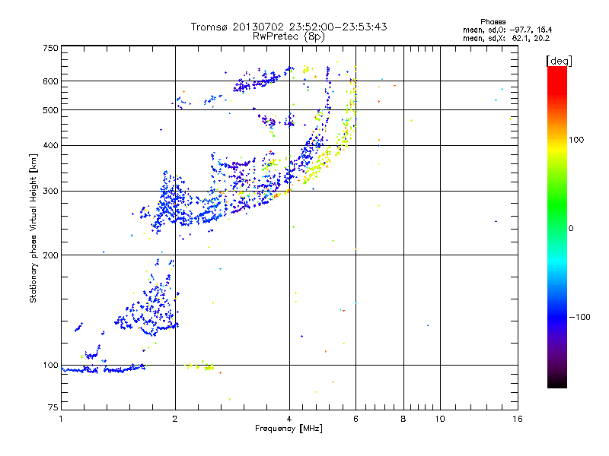Click the x-axis tick label '16'
The width and height of the screenshot is (609, 456).
tap(518, 419)
